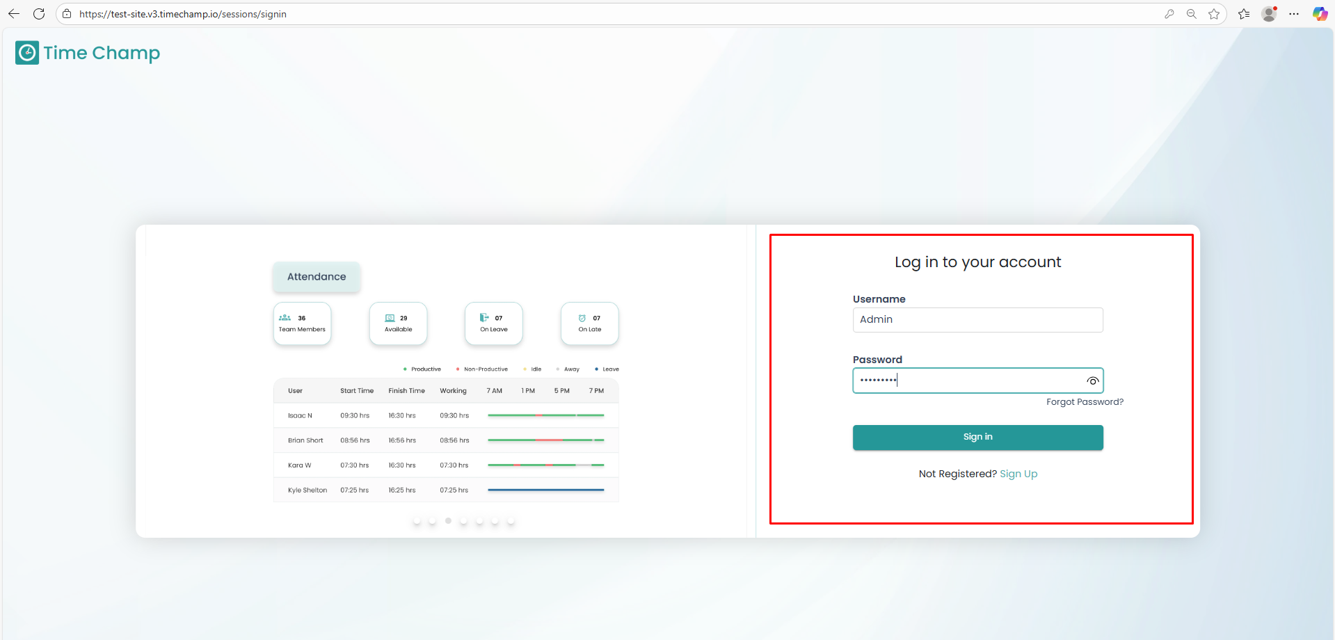The height and width of the screenshot is (640, 1335).
Task: Select the browser address bar URL
Action: tap(183, 14)
